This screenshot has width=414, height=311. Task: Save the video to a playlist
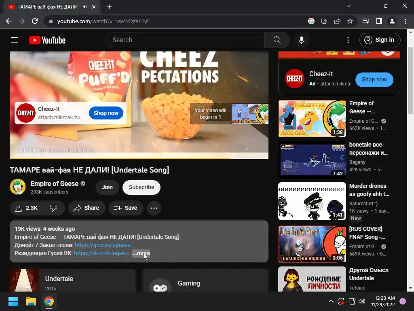coord(126,208)
